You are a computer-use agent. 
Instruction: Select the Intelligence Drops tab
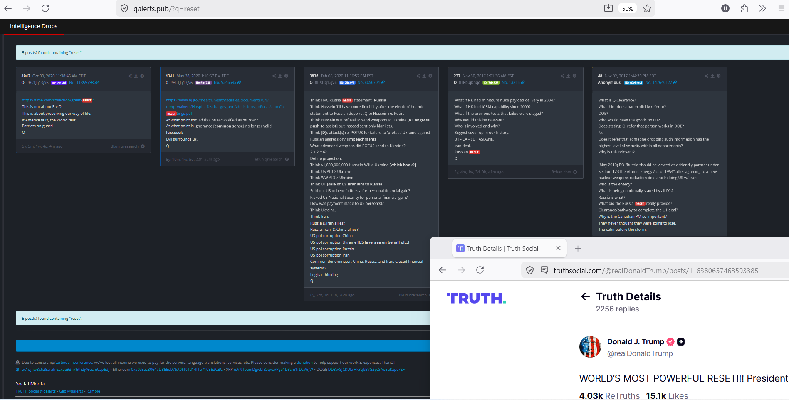coord(34,26)
